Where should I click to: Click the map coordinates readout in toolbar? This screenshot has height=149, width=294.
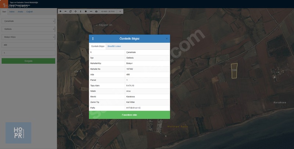pyautogui.click(x=108, y=11)
